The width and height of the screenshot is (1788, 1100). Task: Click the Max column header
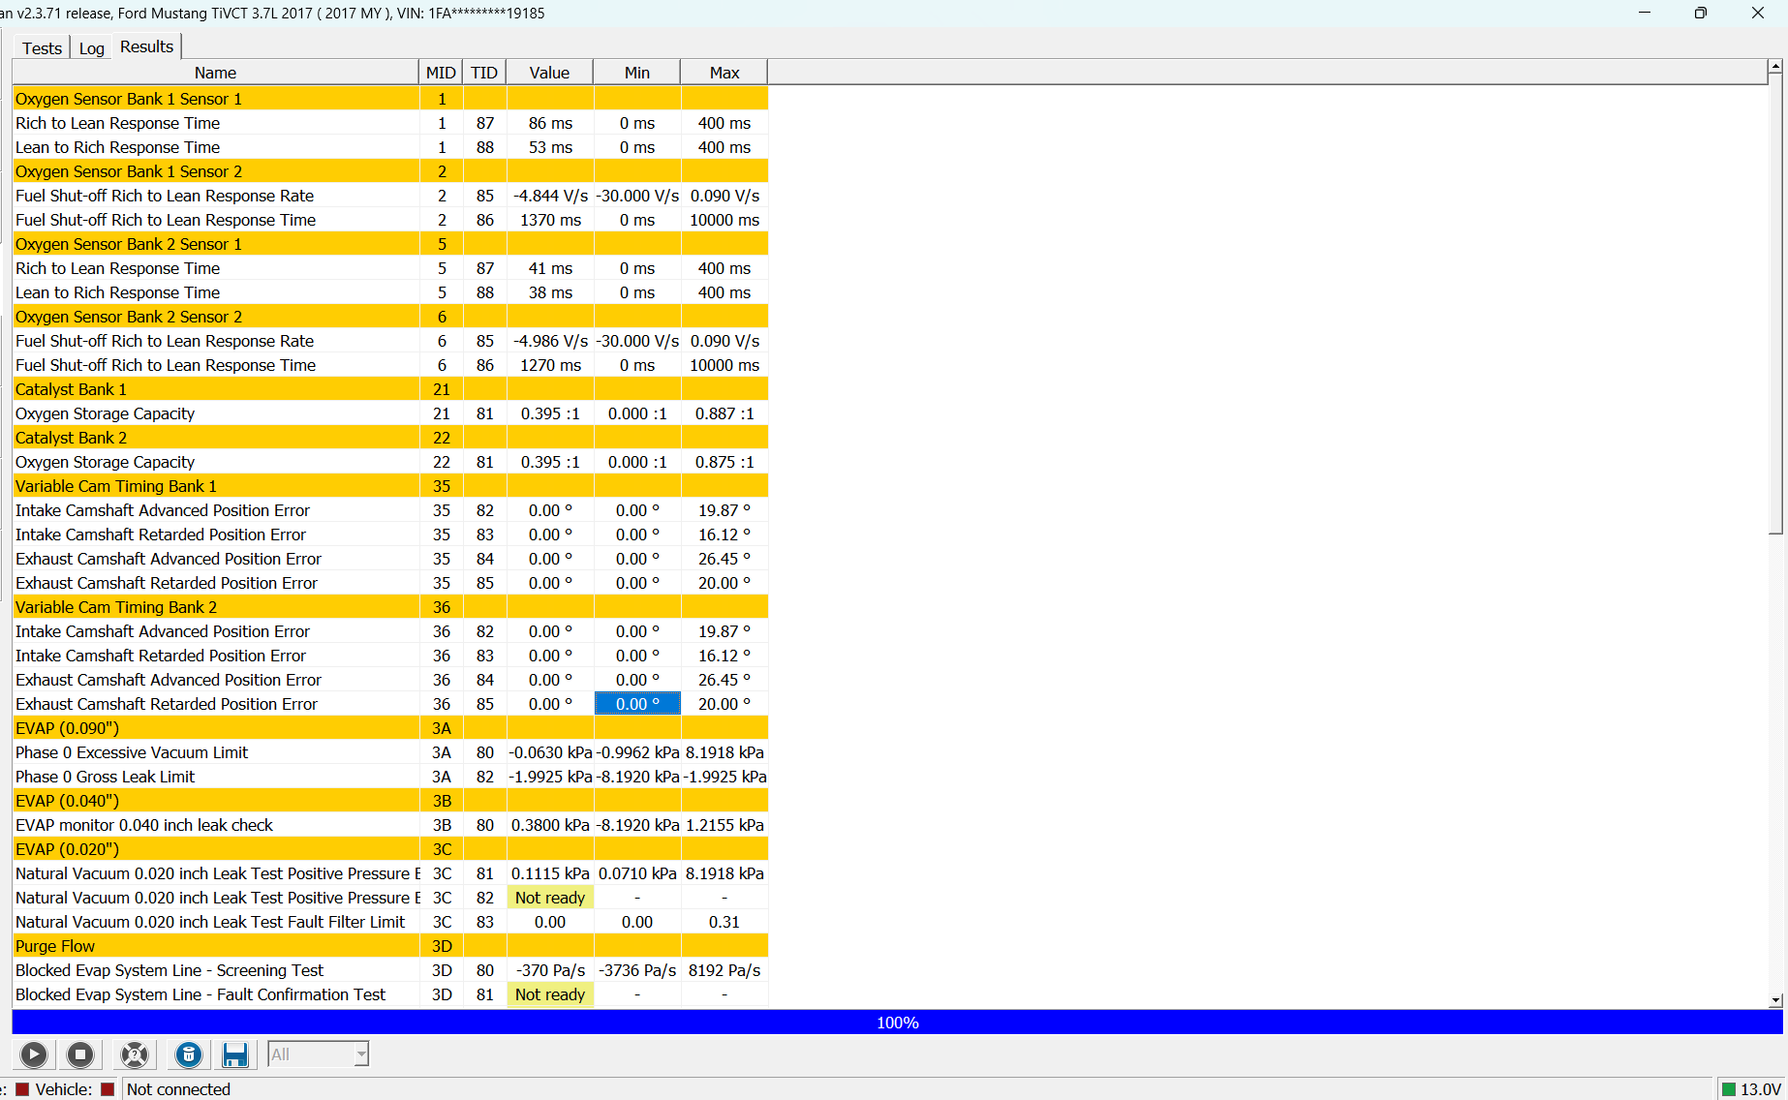(724, 73)
